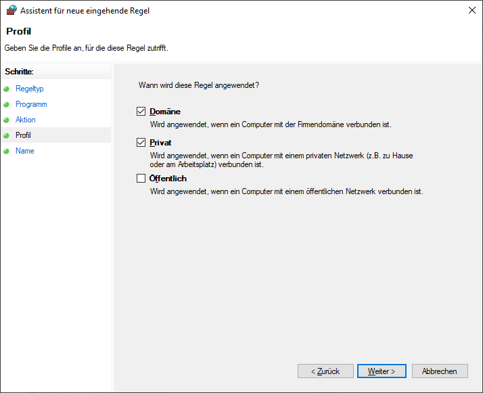Click the Öffentlich label text
Viewport: 483px width, 393px height.
tap(168, 179)
